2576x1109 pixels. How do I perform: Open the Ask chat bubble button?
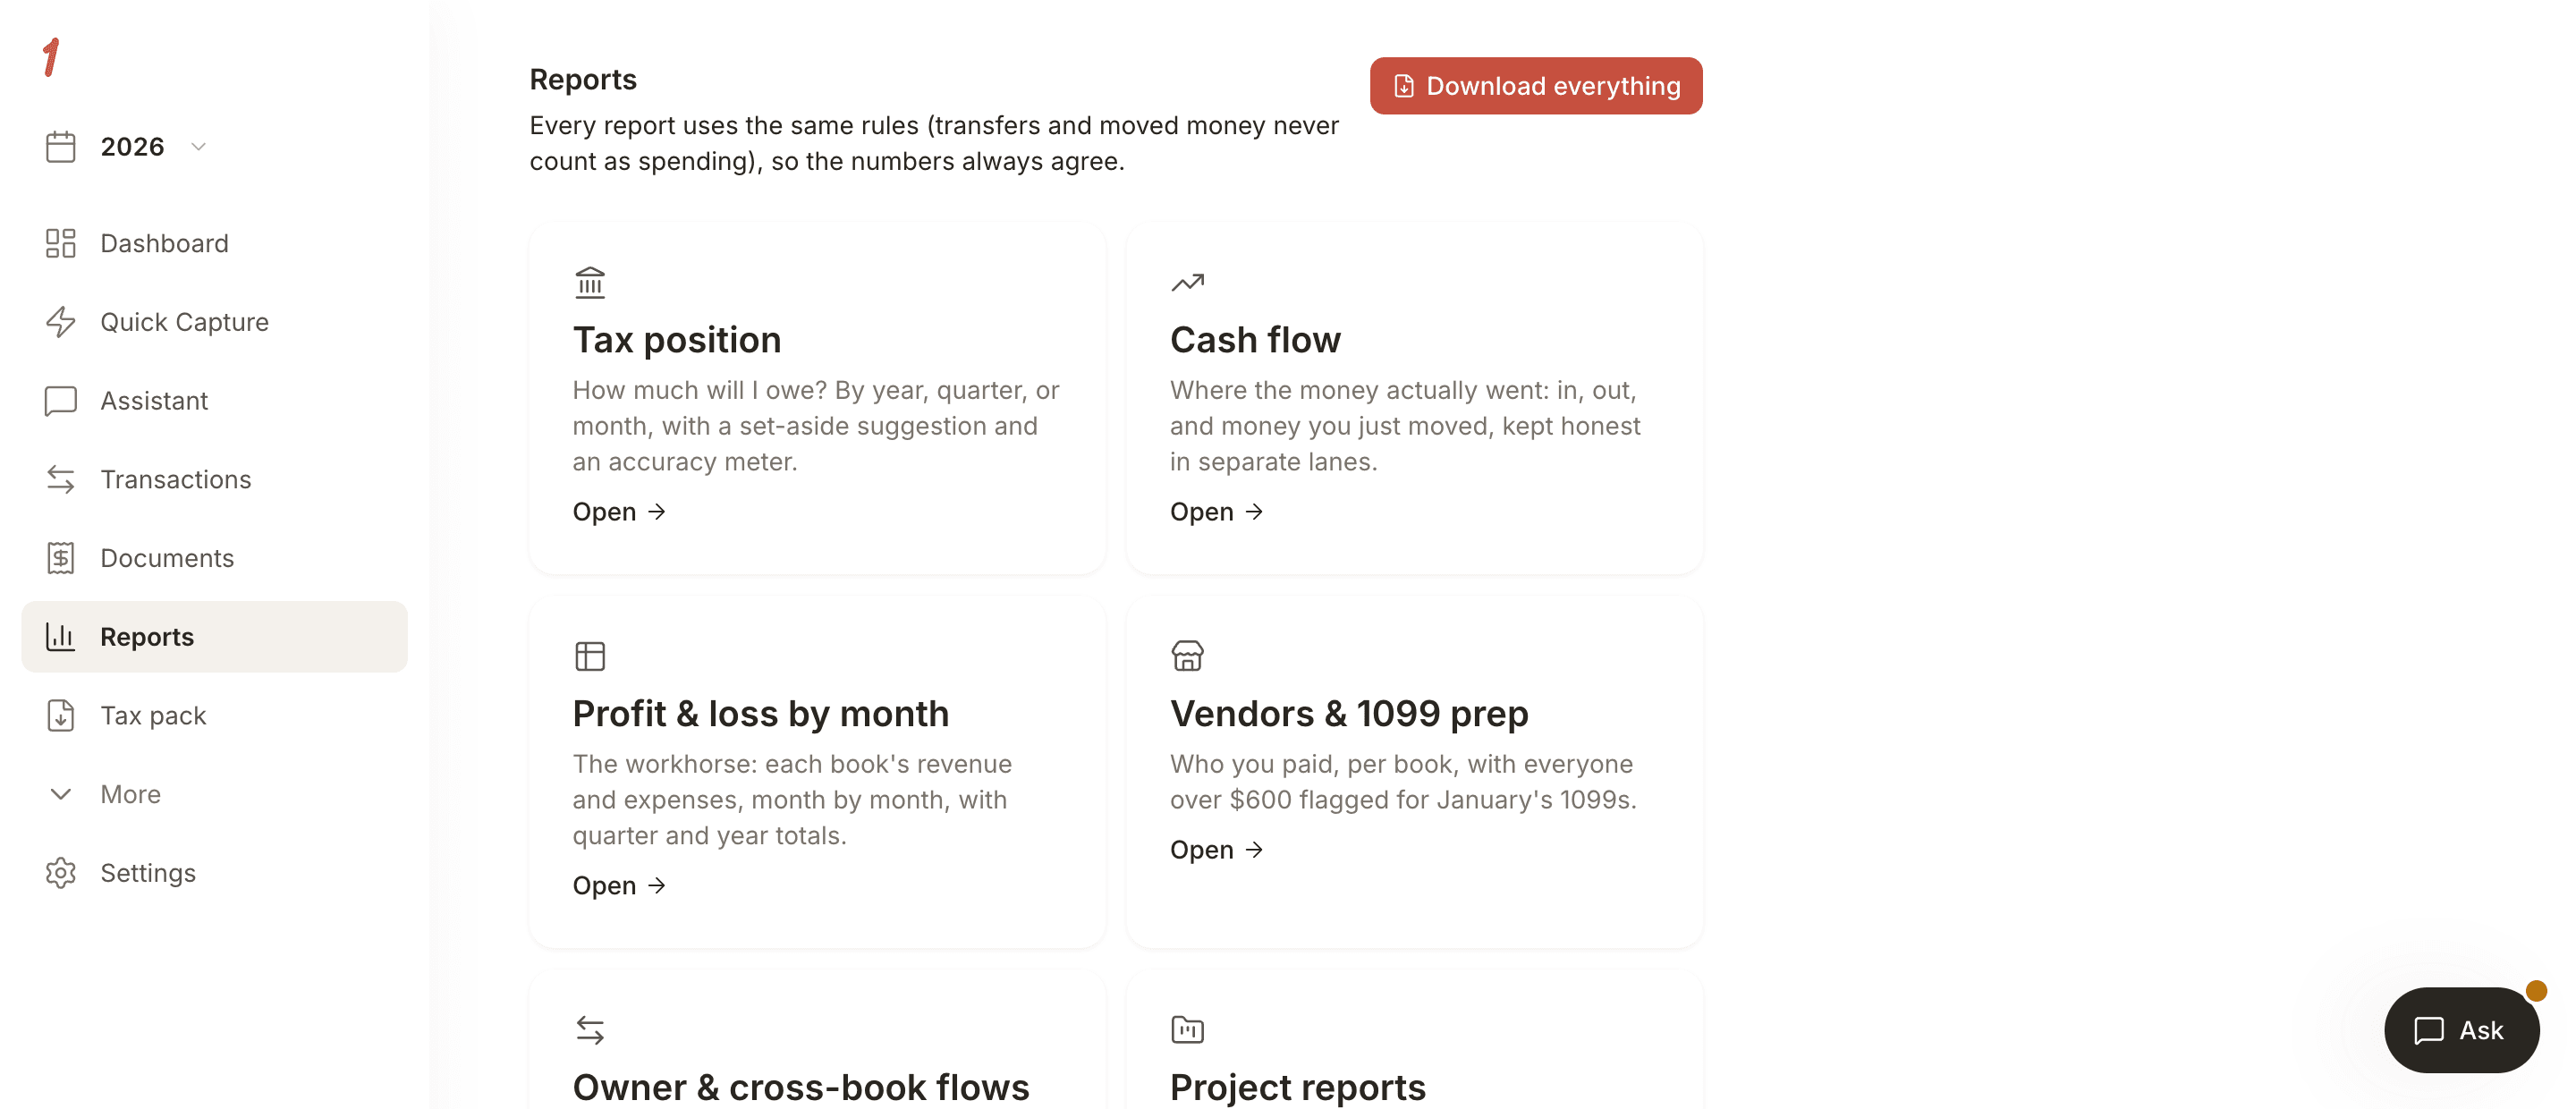2461,1030
